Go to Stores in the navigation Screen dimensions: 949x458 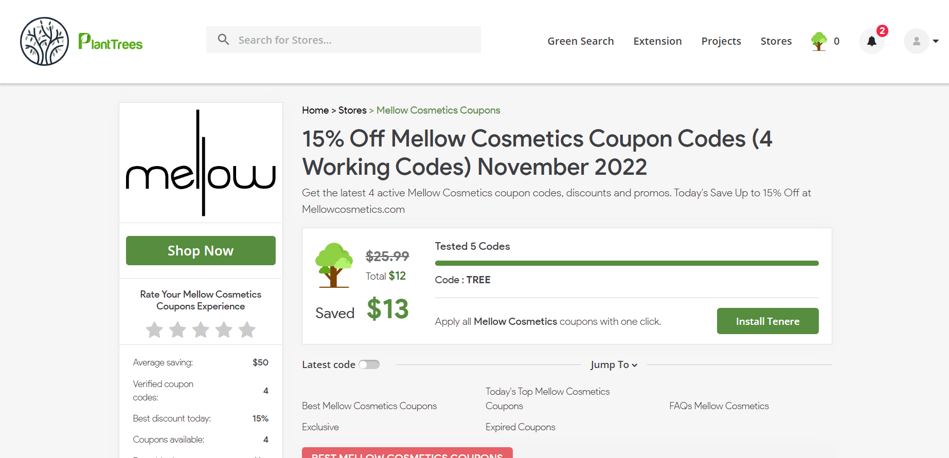776,41
